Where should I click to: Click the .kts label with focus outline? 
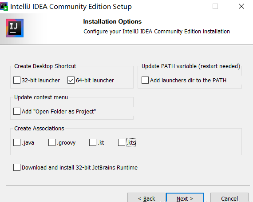(x=131, y=142)
